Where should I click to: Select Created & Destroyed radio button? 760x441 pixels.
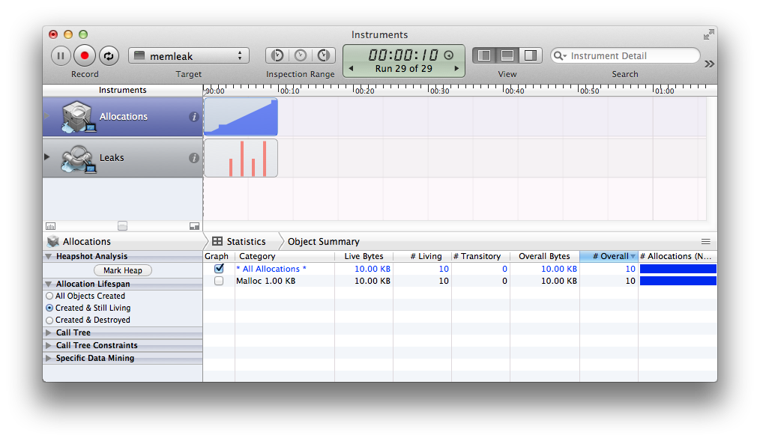pos(49,320)
